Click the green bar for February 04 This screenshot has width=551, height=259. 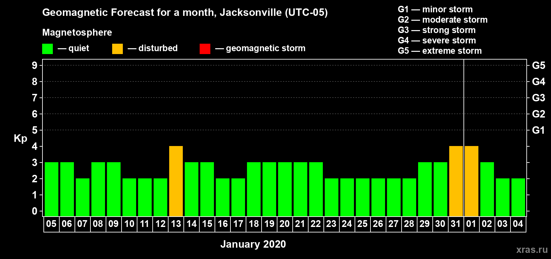click(518, 197)
